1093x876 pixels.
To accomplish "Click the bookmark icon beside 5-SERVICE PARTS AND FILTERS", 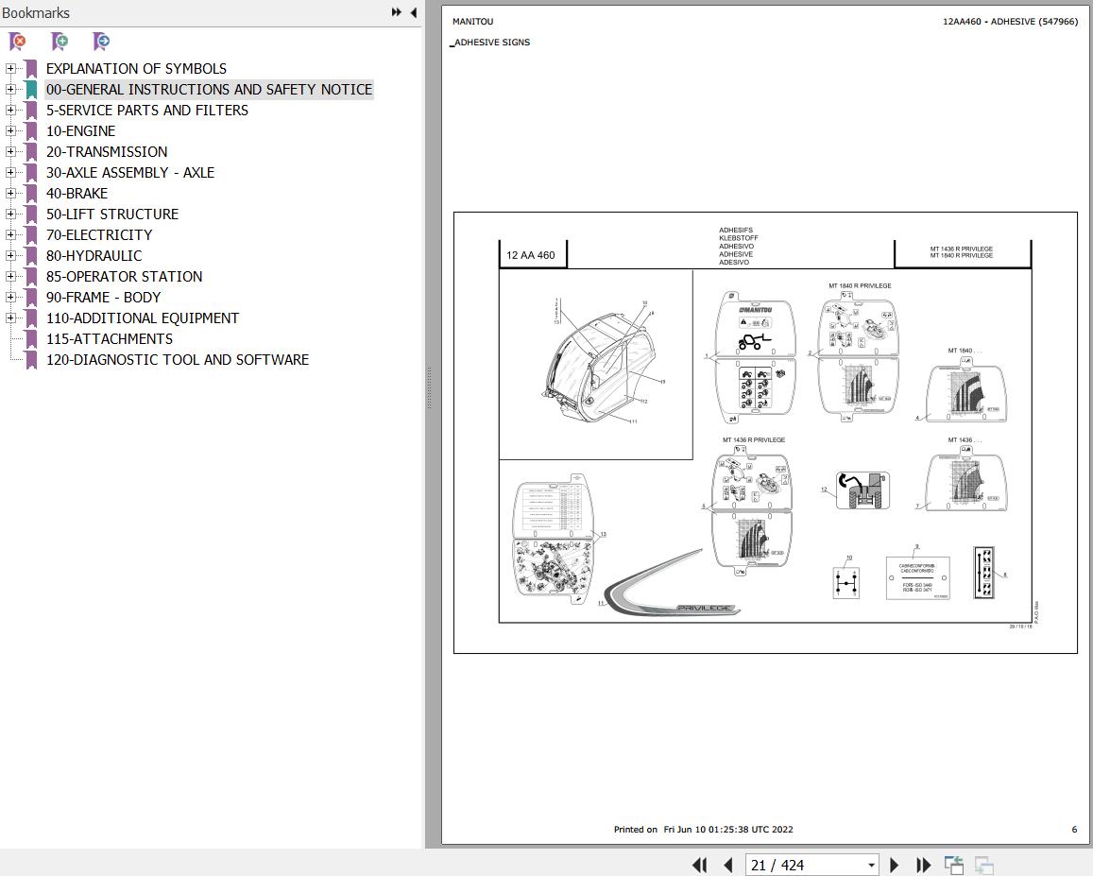I will pos(30,111).
